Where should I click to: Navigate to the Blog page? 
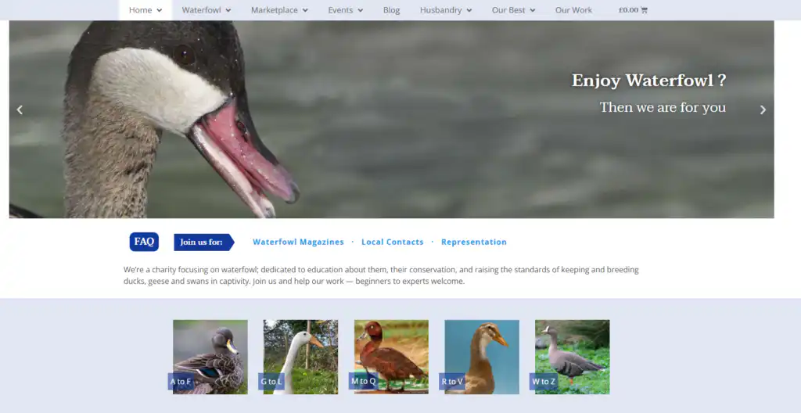[x=391, y=10]
